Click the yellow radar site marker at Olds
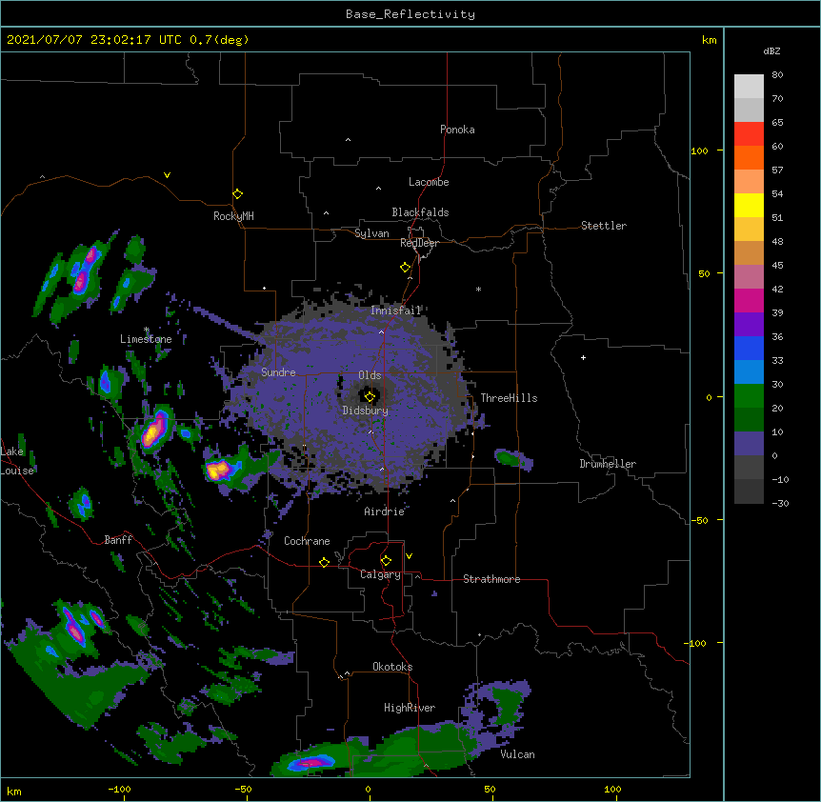The image size is (821, 802). click(370, 397)
